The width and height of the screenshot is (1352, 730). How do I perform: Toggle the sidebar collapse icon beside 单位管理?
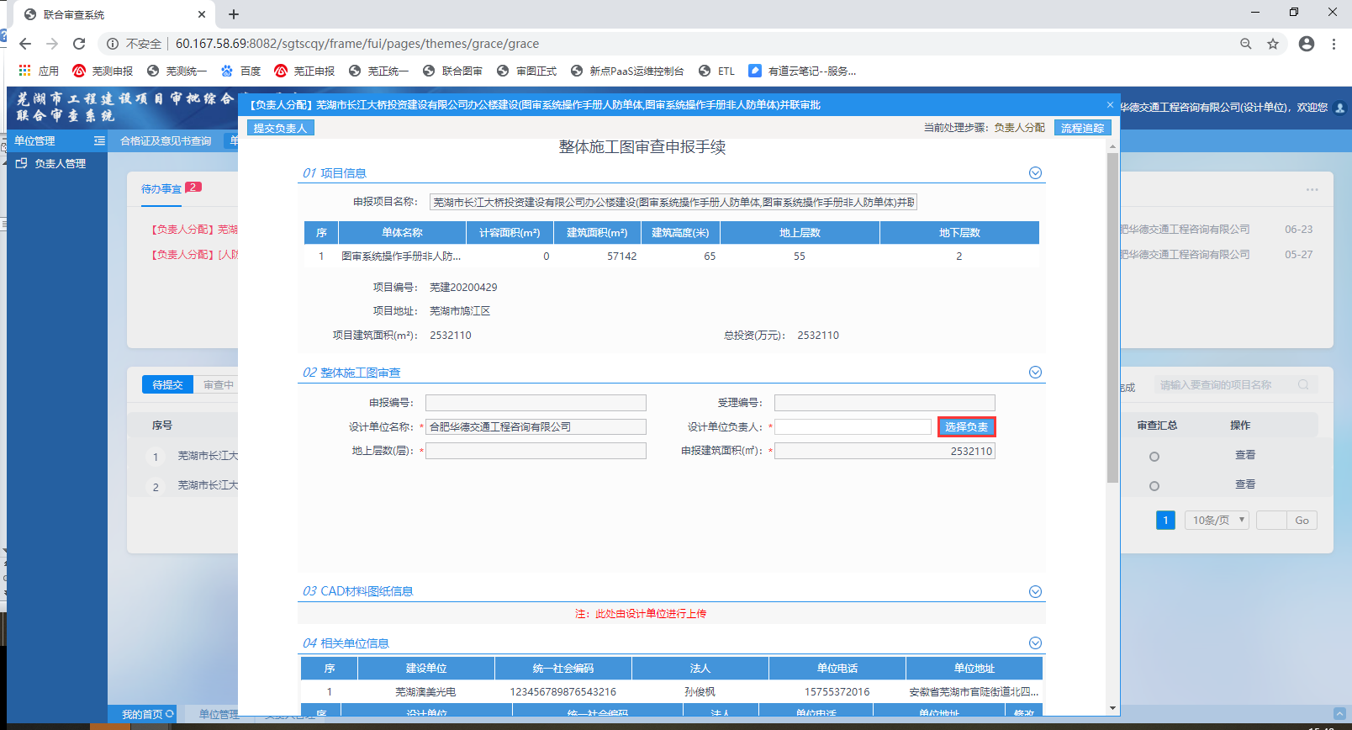99,141
